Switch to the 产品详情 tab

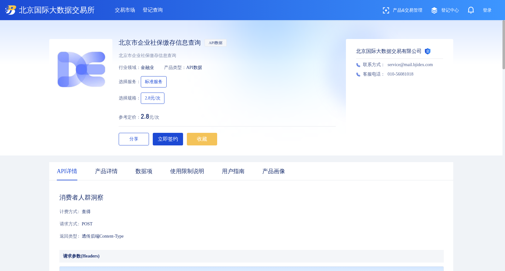coord(106,171)
